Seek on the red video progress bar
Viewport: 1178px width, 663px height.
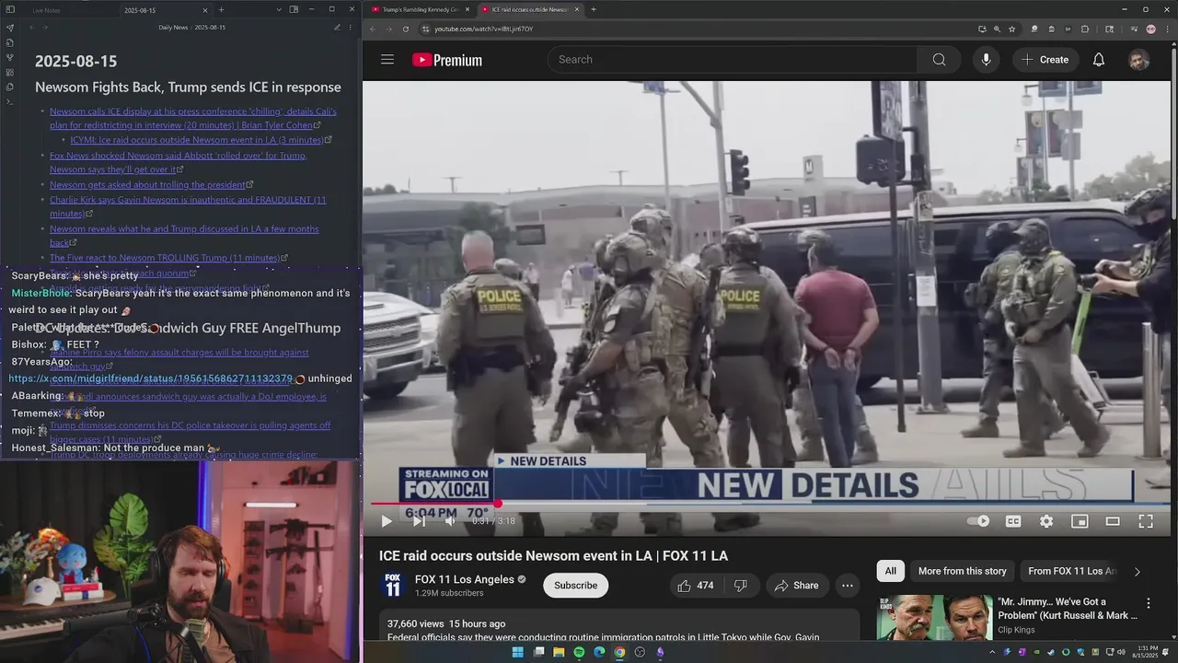[769, 504]
